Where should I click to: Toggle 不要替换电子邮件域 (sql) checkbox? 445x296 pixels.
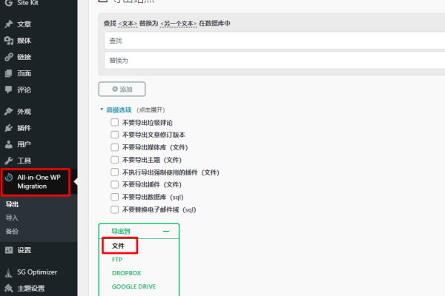pyautogui.click(x=115, y=209)
